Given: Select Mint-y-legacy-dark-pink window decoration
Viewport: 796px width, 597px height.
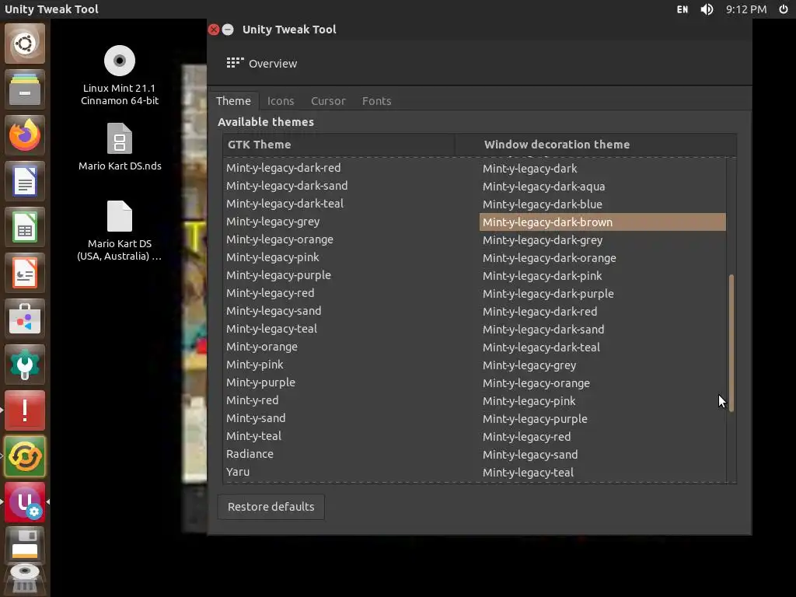Looking at the screenshot, I should (x=602, y=276).
